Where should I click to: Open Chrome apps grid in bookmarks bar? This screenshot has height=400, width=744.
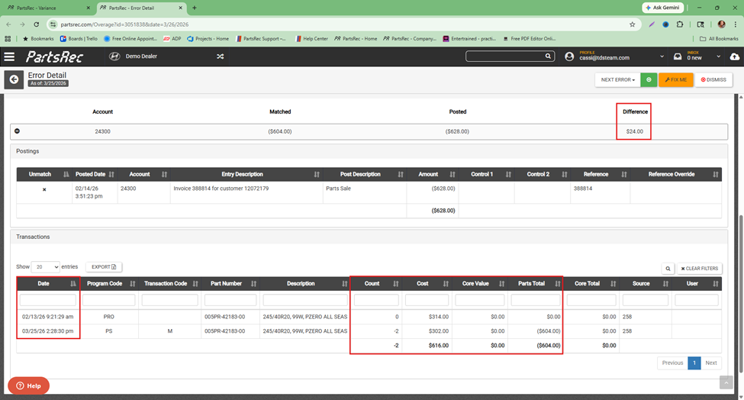[8, 38]
